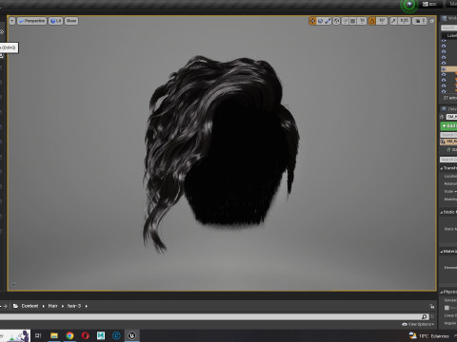
Task: Click the World Outliner search box
Action: click(x=449, y=28)
